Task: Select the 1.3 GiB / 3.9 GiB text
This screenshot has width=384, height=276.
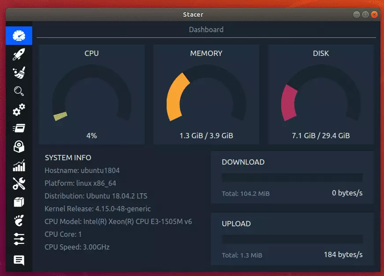Action: point(206,136)
